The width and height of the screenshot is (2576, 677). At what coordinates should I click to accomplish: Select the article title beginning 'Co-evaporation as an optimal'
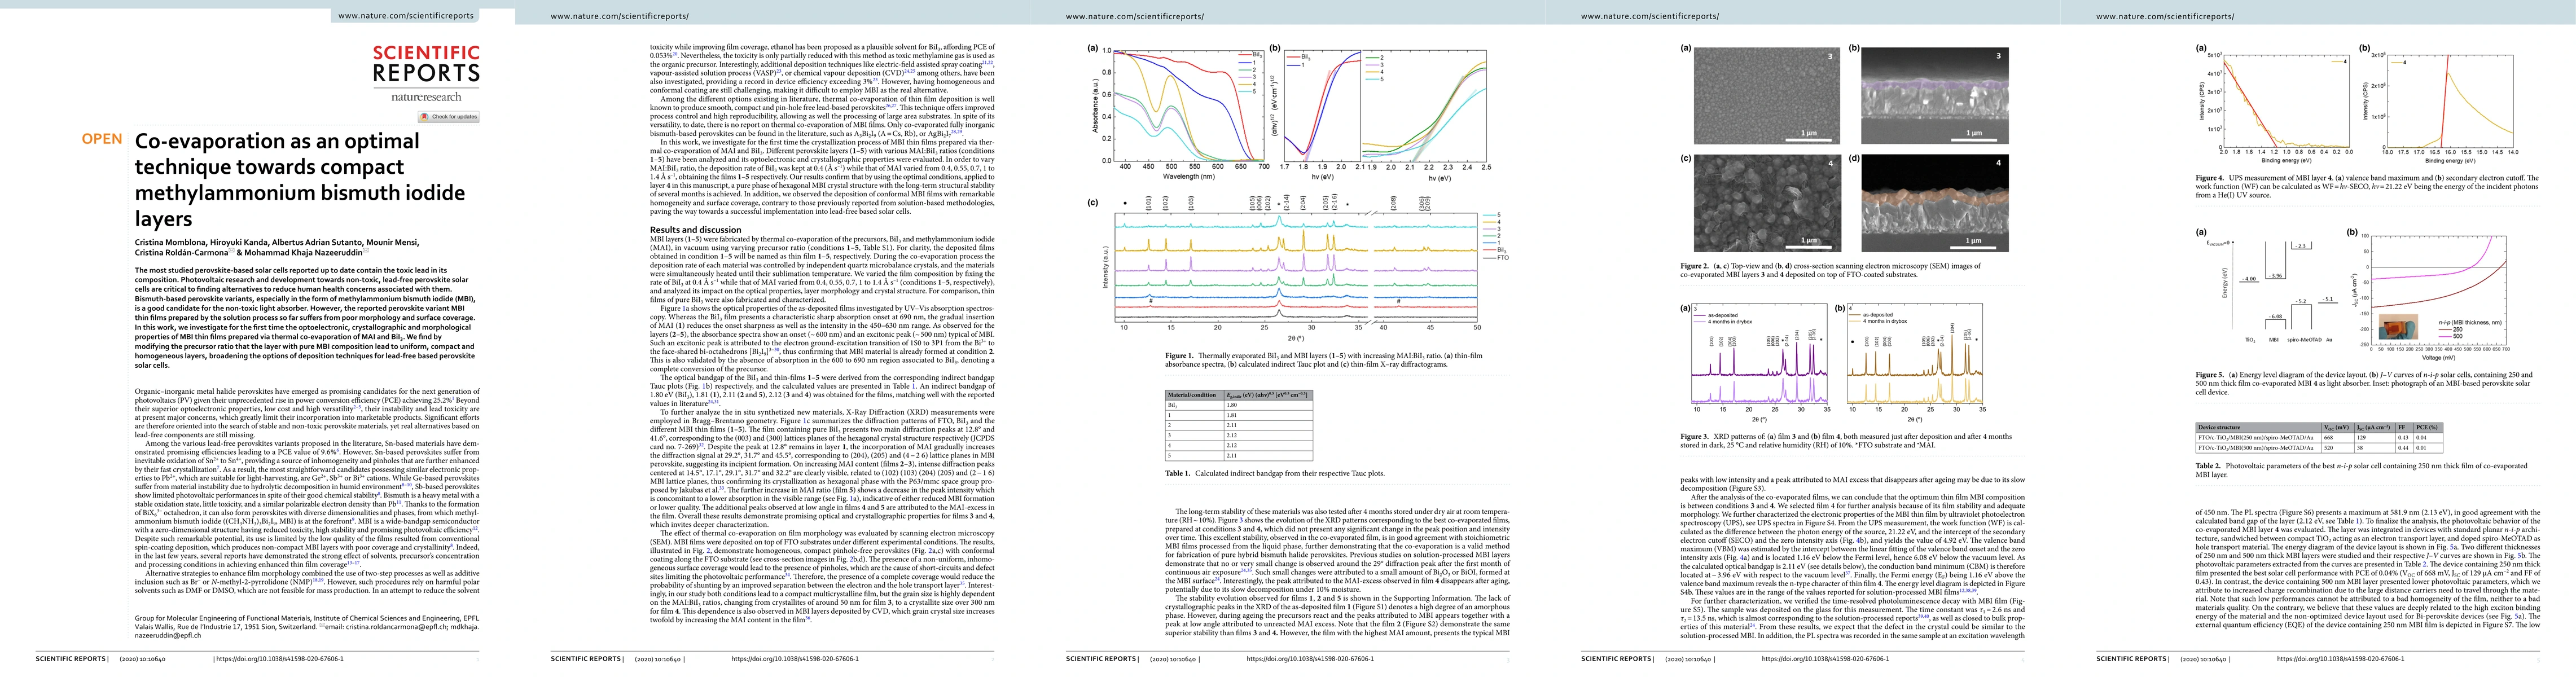click(300, 179)
